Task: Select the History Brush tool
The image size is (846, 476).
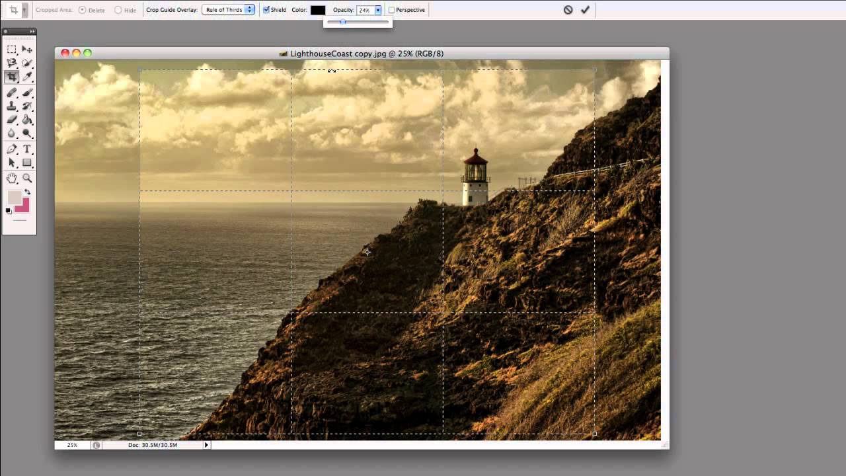Action: [x=27, y=106]
